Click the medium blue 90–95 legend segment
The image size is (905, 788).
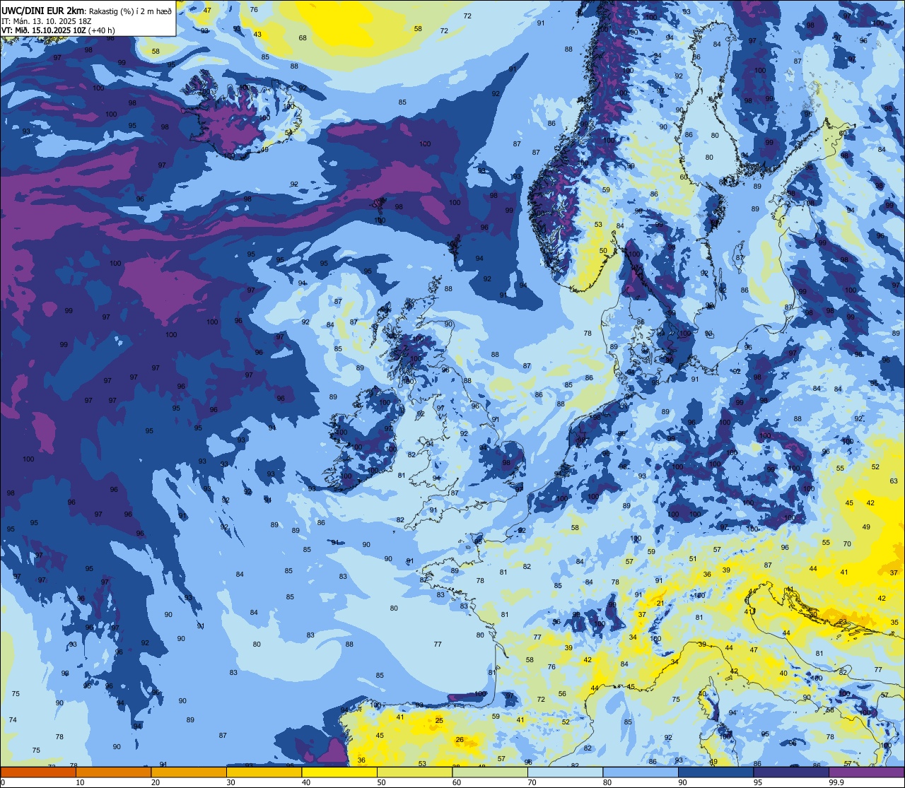coord(716,772)
